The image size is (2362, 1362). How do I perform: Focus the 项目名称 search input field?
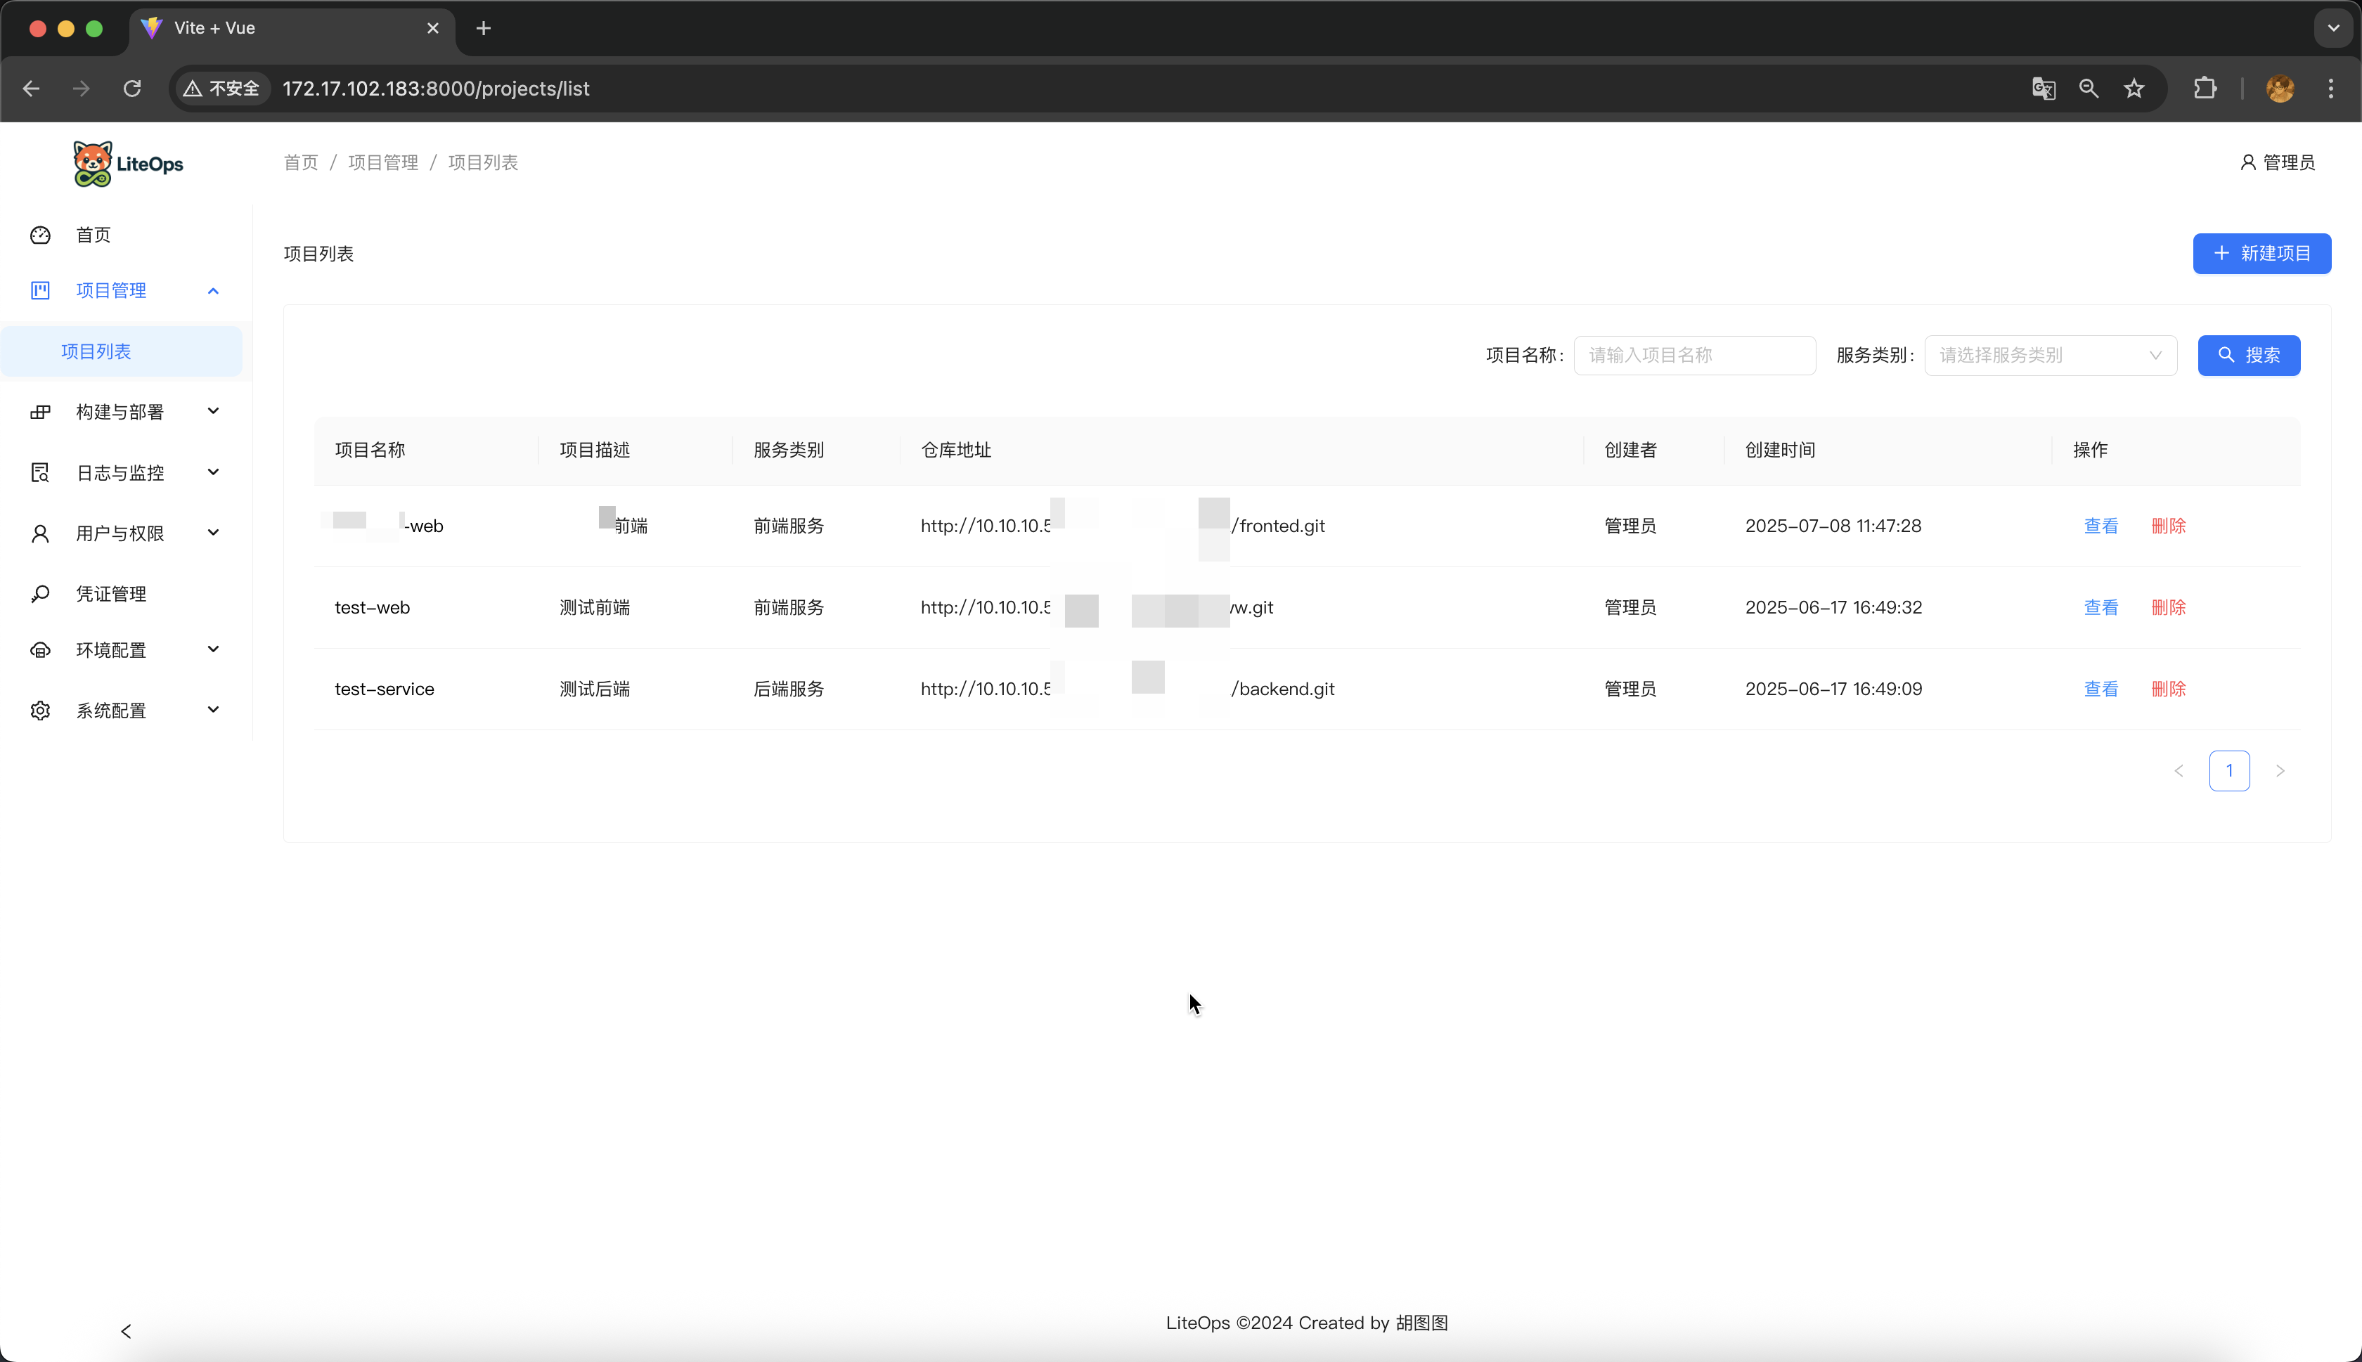pyautogui.click(x=1693, y=356)
